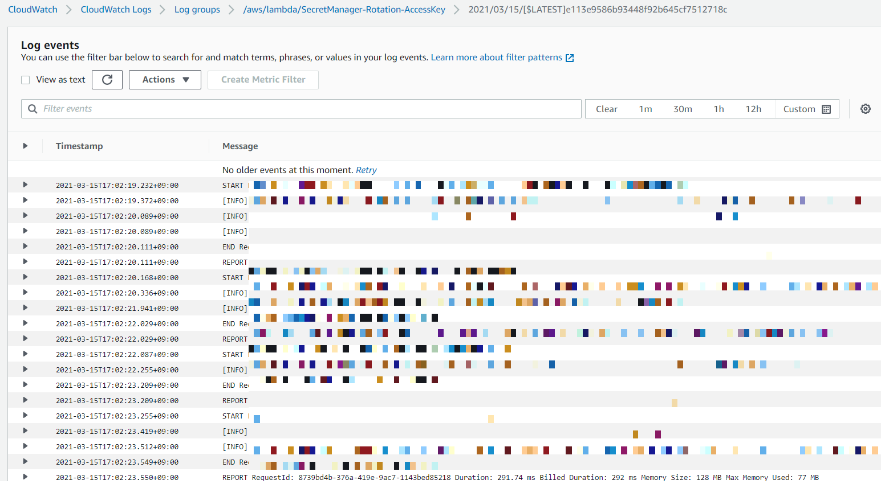Open the Custom time range picker

pos(807,109)
